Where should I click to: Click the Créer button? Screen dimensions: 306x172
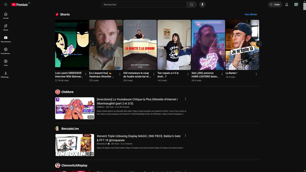pyautogui.click(x=275, y=5)
